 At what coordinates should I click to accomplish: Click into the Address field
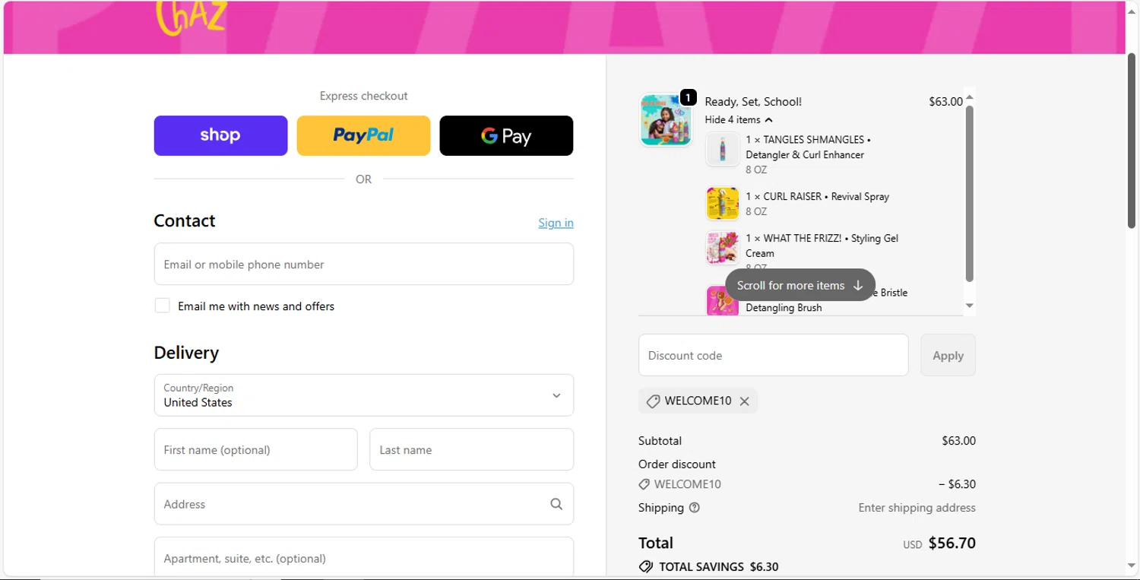pyautogui.click(x=363, y=504)
